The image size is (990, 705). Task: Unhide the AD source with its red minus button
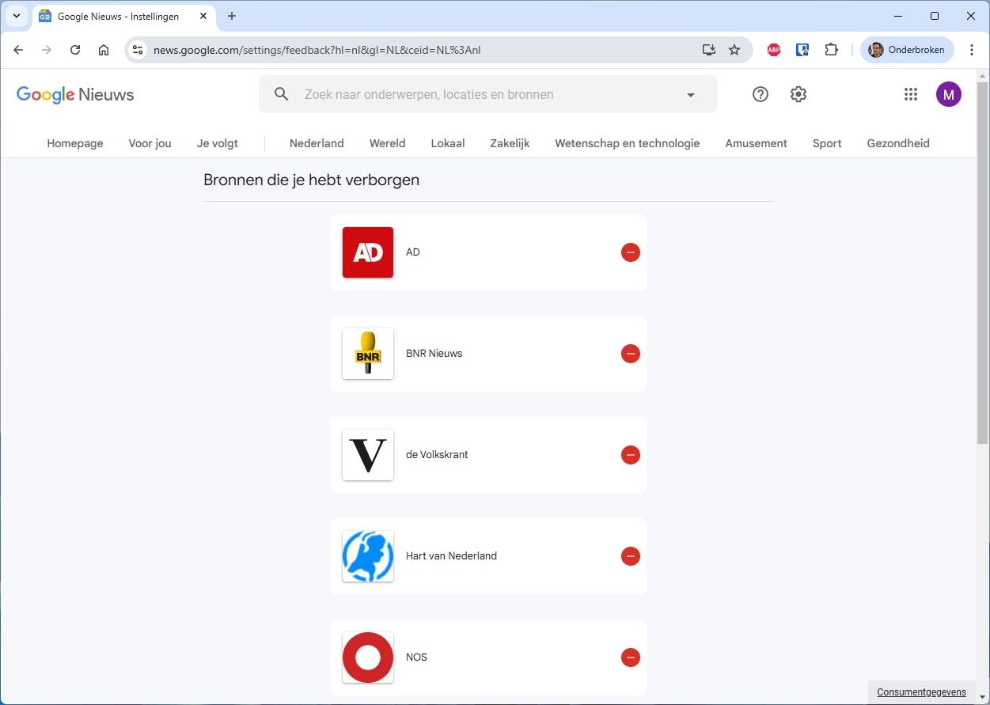coord(631,252)
